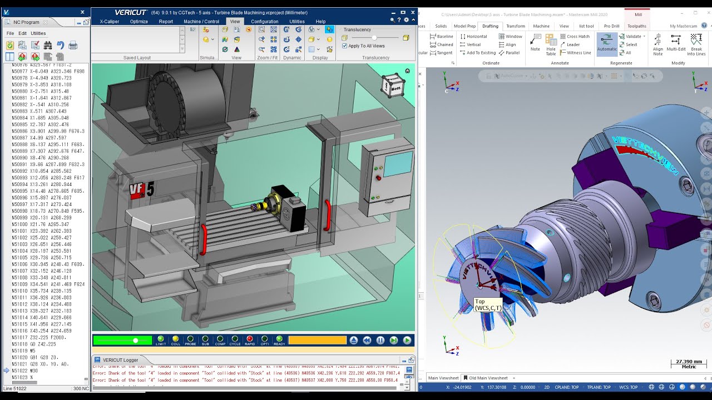Expand the Validate dropdown arrow
The height and width of the screenshot is (400, 712).
(644, 37)
